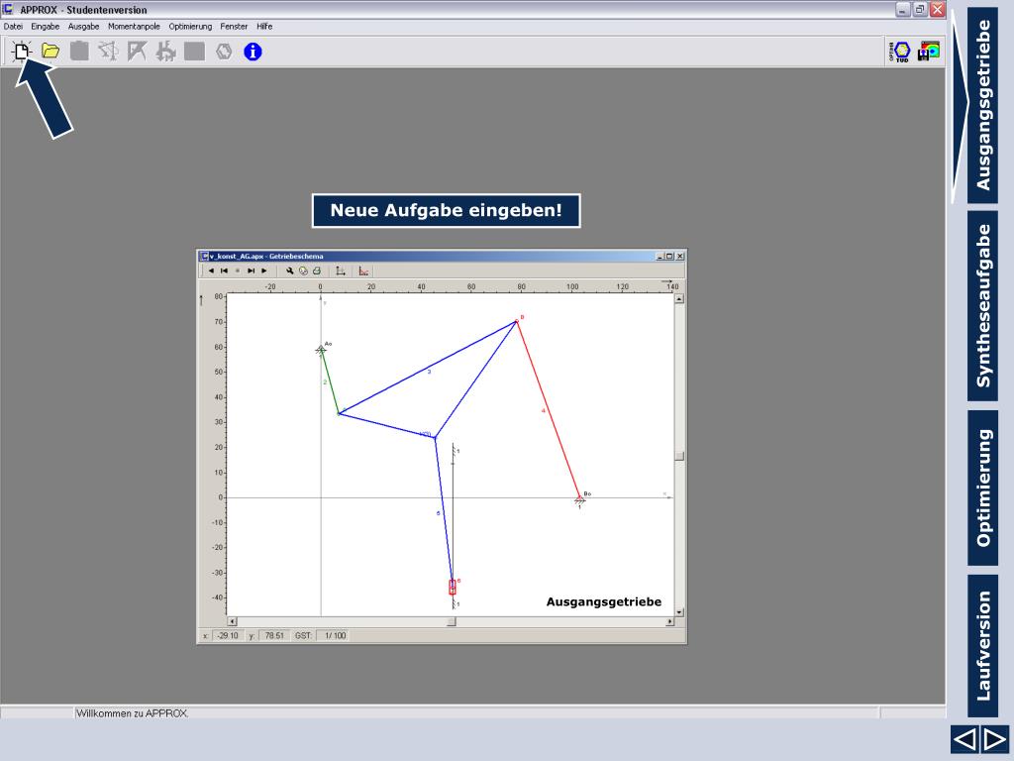Maximize the Getriebeschema child window
Image resolution: width=1014 pixels, height=761 pixels.
[x=670, y=257]
